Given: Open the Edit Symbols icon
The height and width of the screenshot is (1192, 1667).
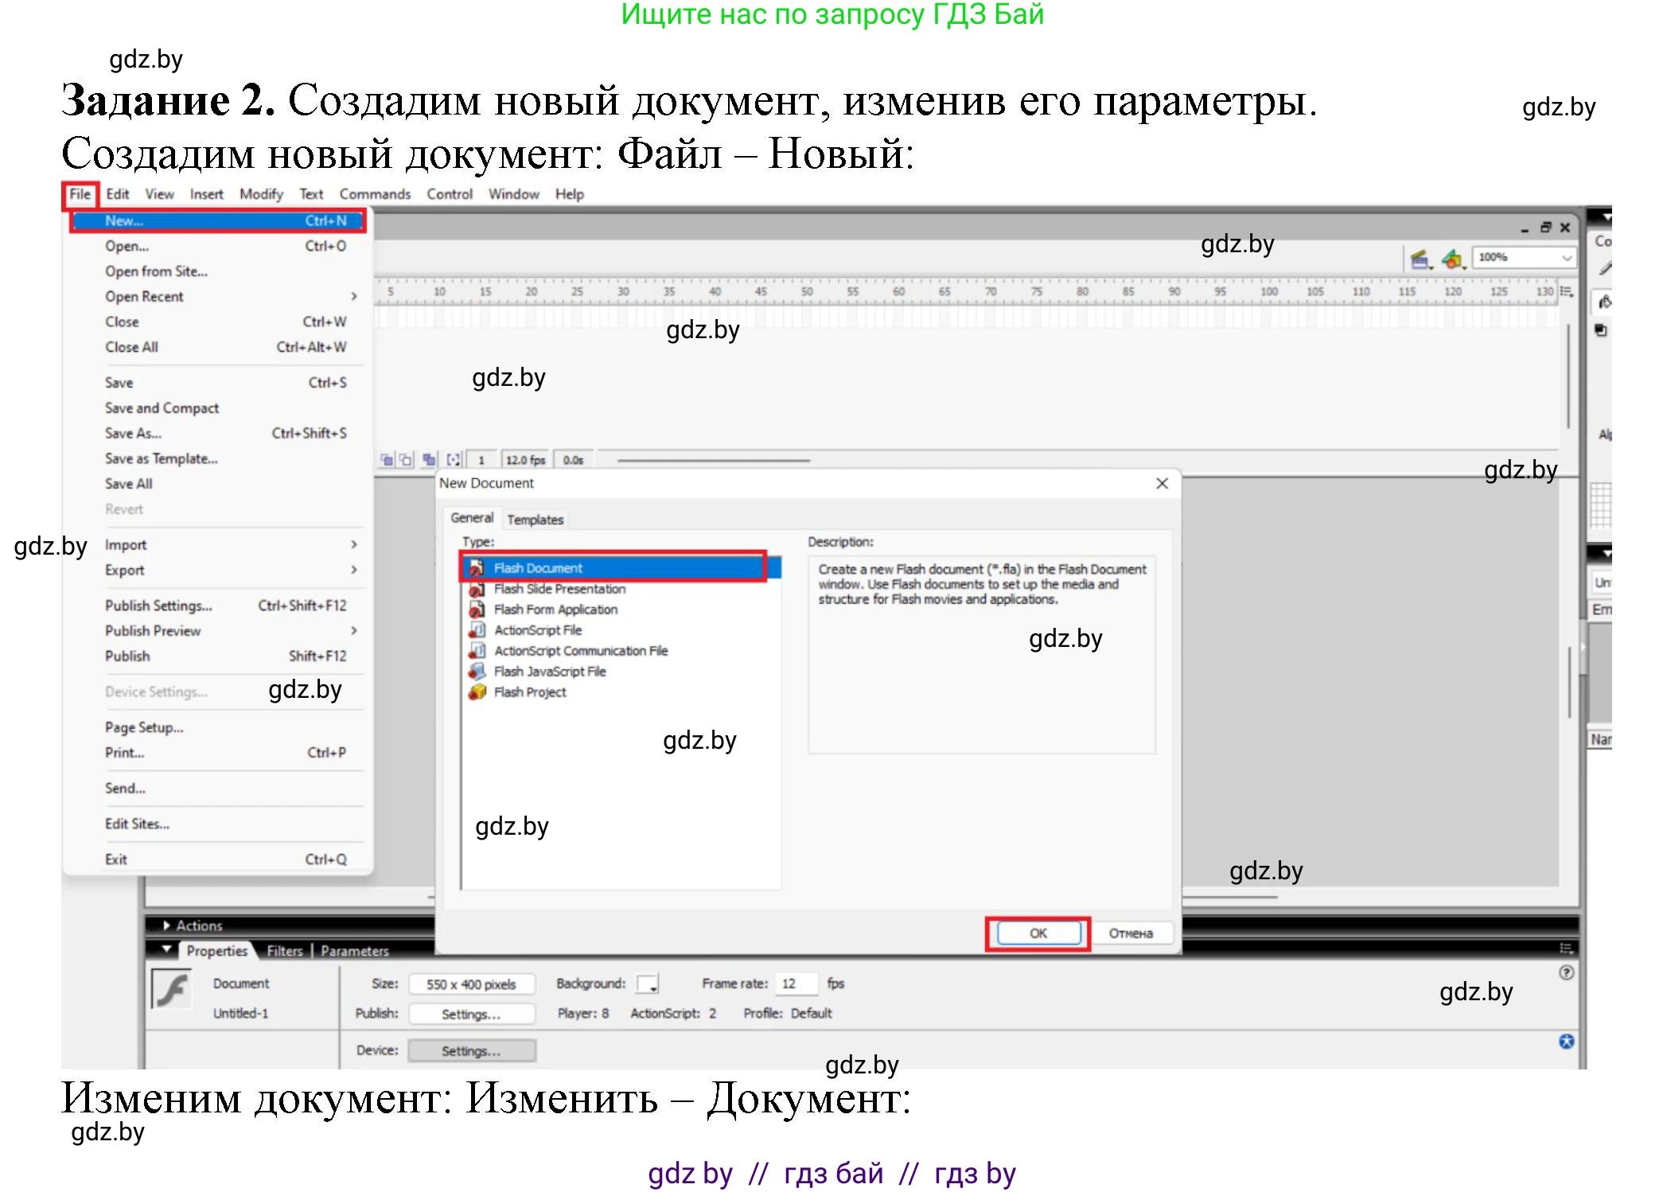Looking at the screenshot, I should click(x=1453, y=260).
